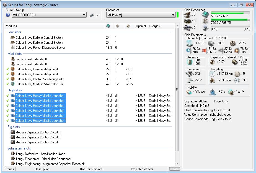Click the blue help icon beside Current Setup
This screenshot has width=256, height=173.
8,15
